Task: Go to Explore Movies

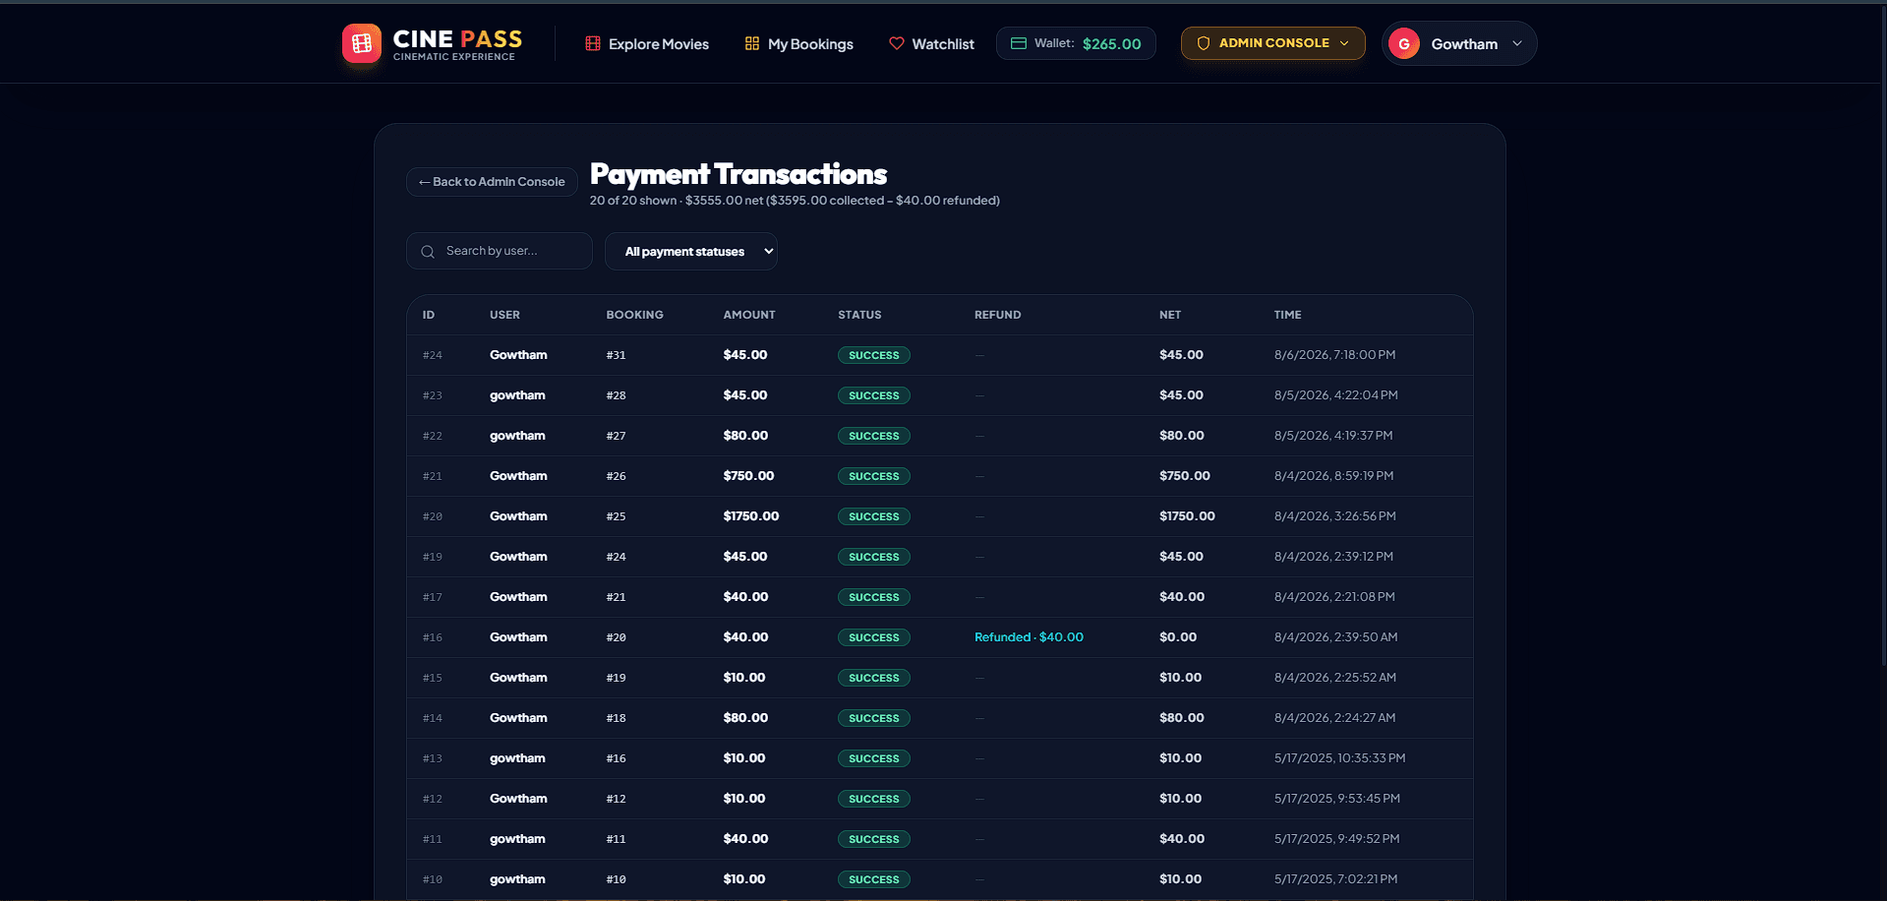Action: click(x=647, y=43)
